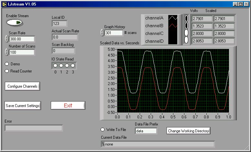251x152 pixels.
Task: Enable Write To File option
Action: (103, 130)
